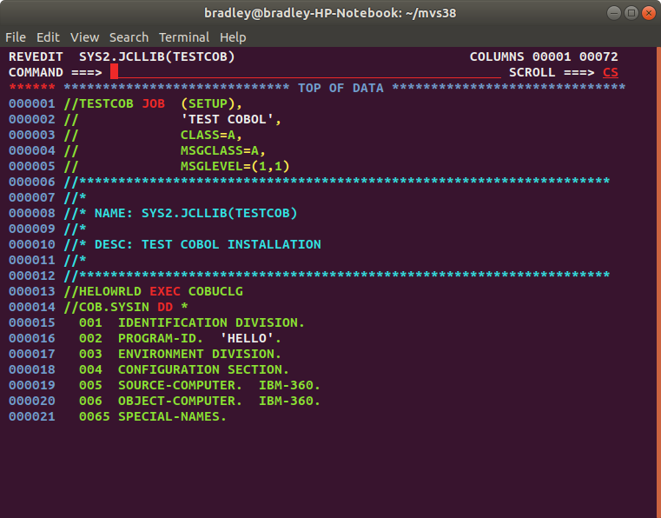Click the TOP OF DATA marker
661x518 pixels.
[340, 88]
